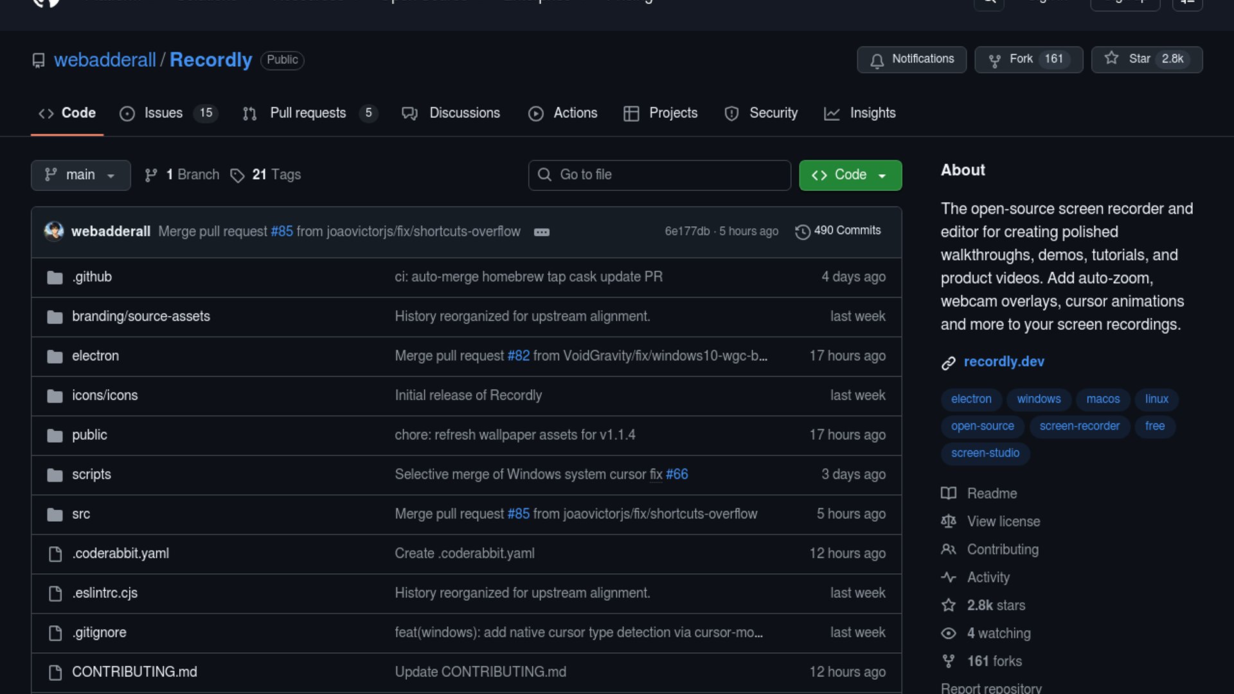Fork the repository using the Fork button
1234x694 pixels.
[1021, 59]
